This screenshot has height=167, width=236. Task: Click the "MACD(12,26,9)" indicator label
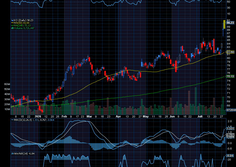(x=23, y=120)
